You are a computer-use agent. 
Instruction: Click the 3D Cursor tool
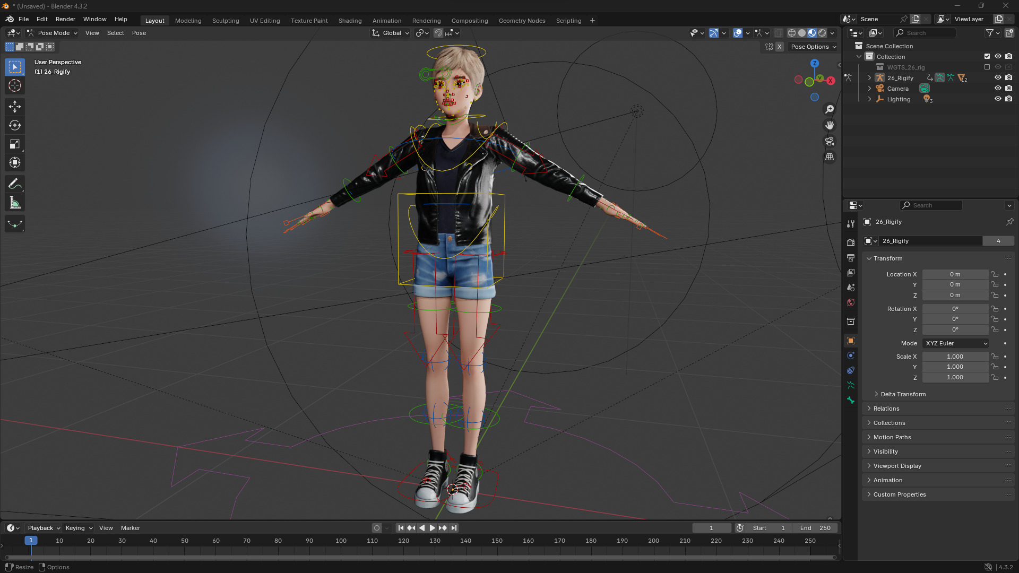pyautogui.click(x=15, y=85)
